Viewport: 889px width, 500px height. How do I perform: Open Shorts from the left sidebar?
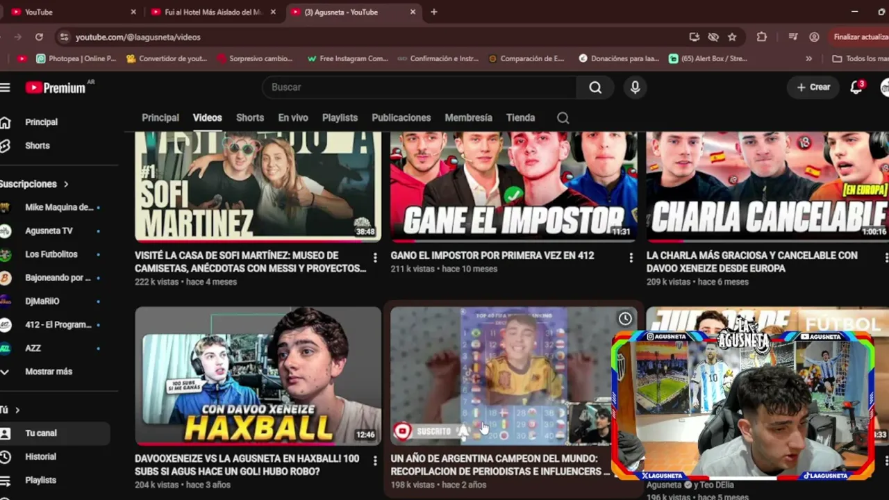[38, 146]
